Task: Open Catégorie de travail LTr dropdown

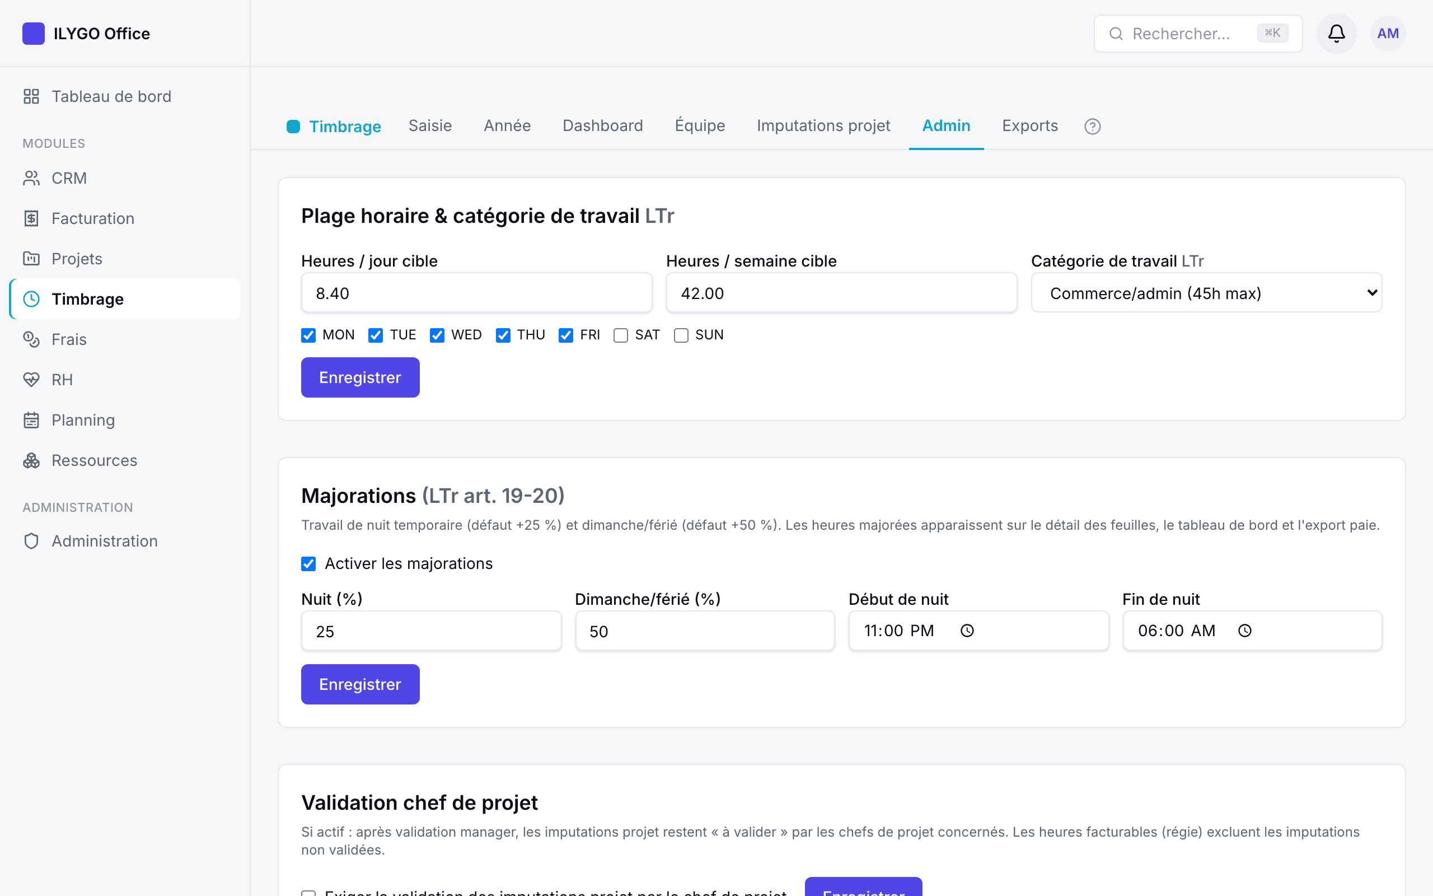Action: tap(1206, 293)
